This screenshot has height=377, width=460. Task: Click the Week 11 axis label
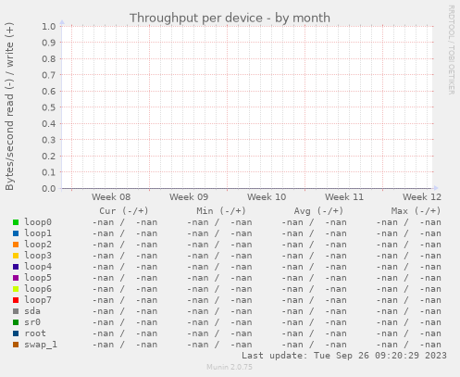(344, 197)
